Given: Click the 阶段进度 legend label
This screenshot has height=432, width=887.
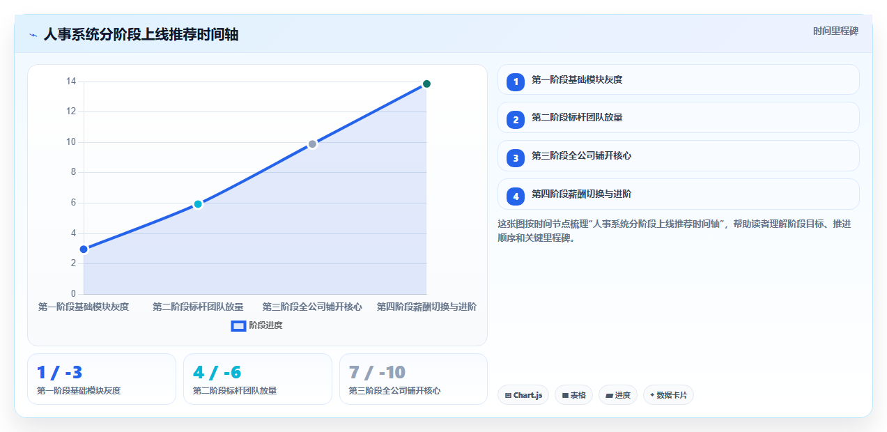Looking at the screenshot, I should 265,325.
